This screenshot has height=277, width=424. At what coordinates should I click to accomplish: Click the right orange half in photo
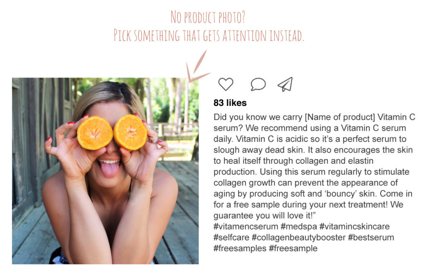tap(130, 132)
